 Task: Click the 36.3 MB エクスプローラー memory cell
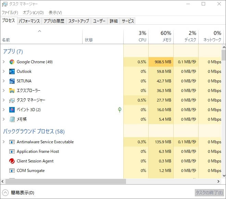tap(161, 91)
